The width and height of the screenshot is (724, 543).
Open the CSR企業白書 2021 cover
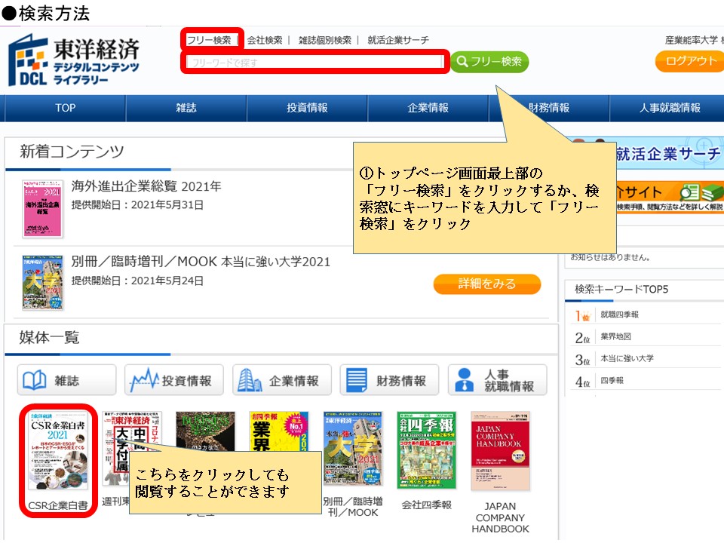click(x=58, y=450)
